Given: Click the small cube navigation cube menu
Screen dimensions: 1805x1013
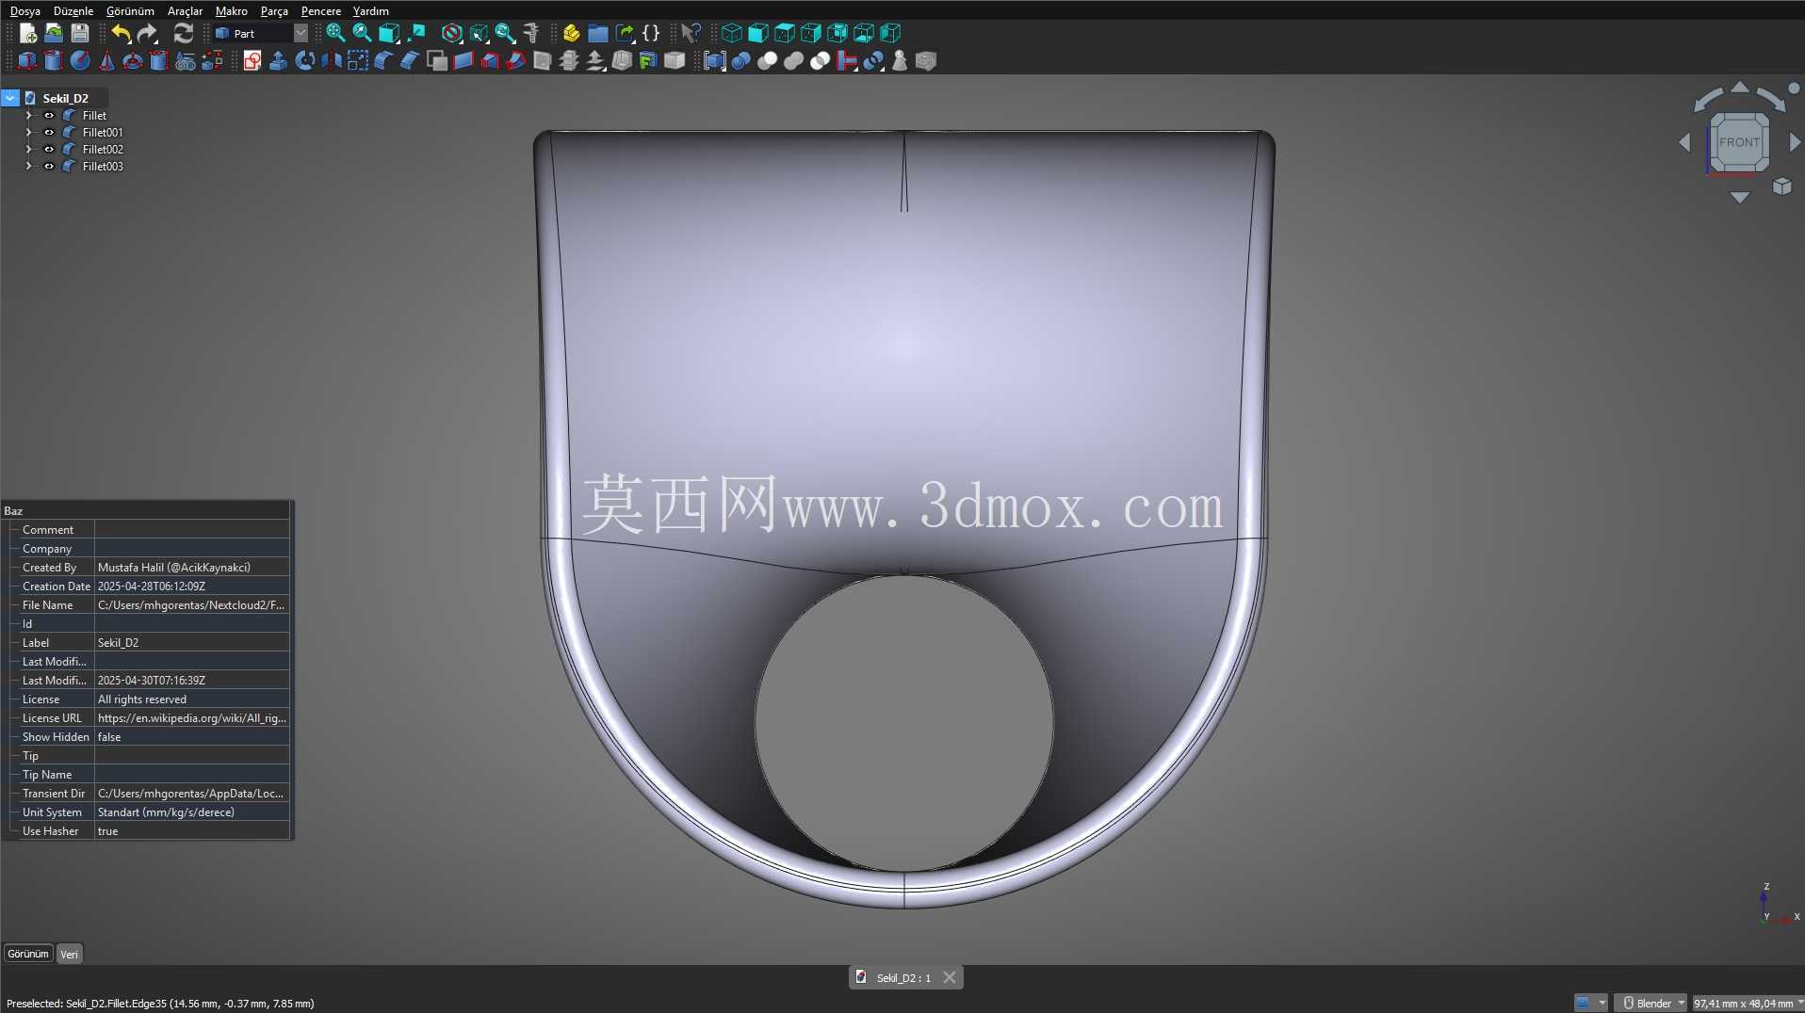Looking at the screenshot, I should coord(1782,186).
